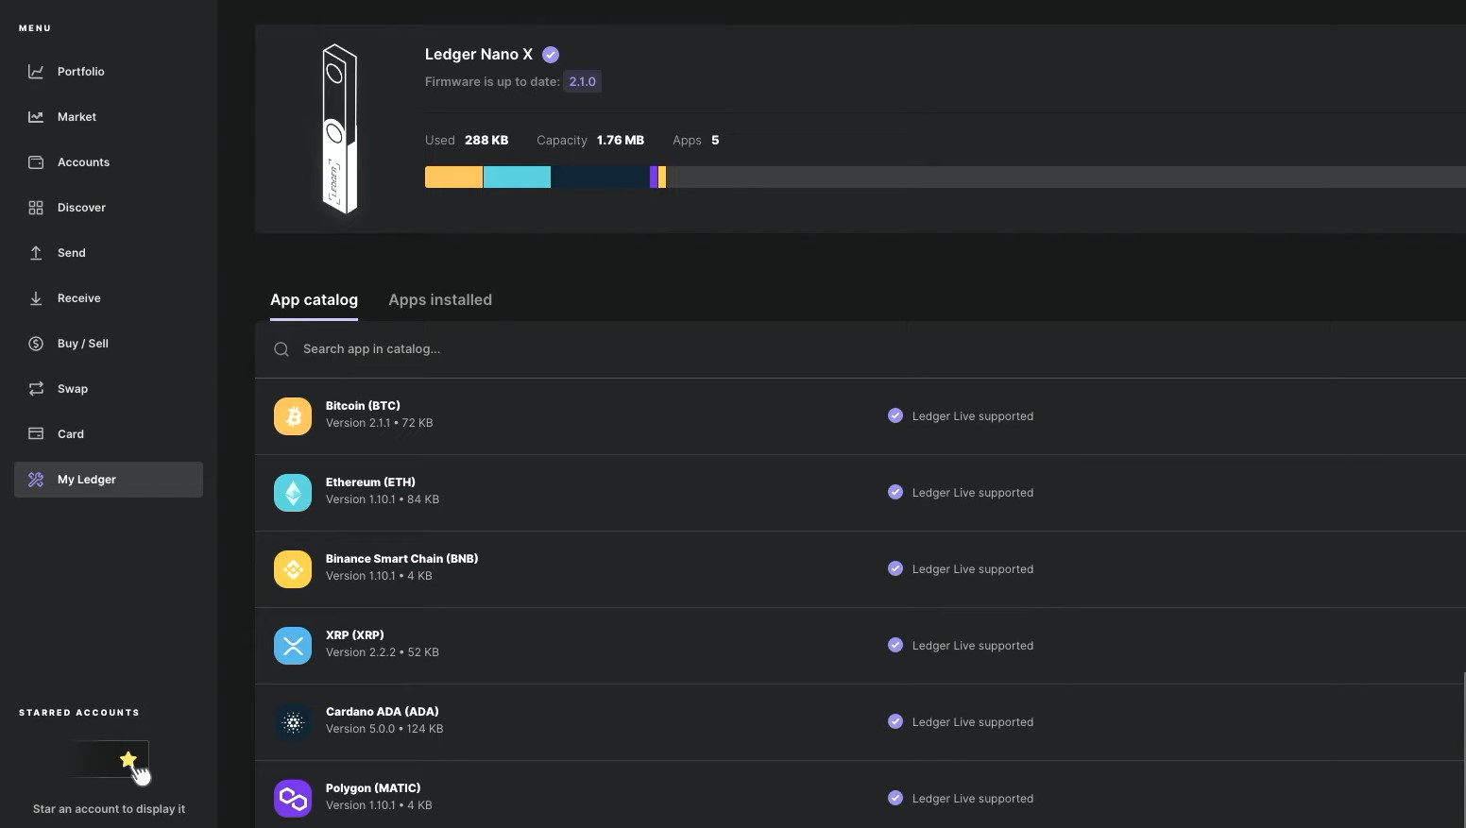
Task: Click the Binance Smart Chain app icon
Action: 293,569
